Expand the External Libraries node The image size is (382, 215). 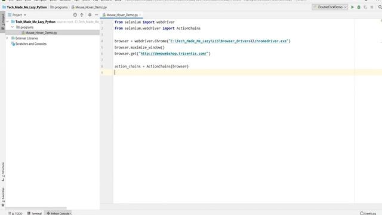point(7,38)
